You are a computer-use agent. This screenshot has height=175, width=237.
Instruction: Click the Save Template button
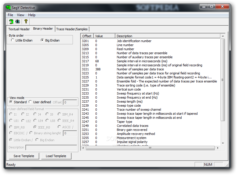(x=24, y=156)
